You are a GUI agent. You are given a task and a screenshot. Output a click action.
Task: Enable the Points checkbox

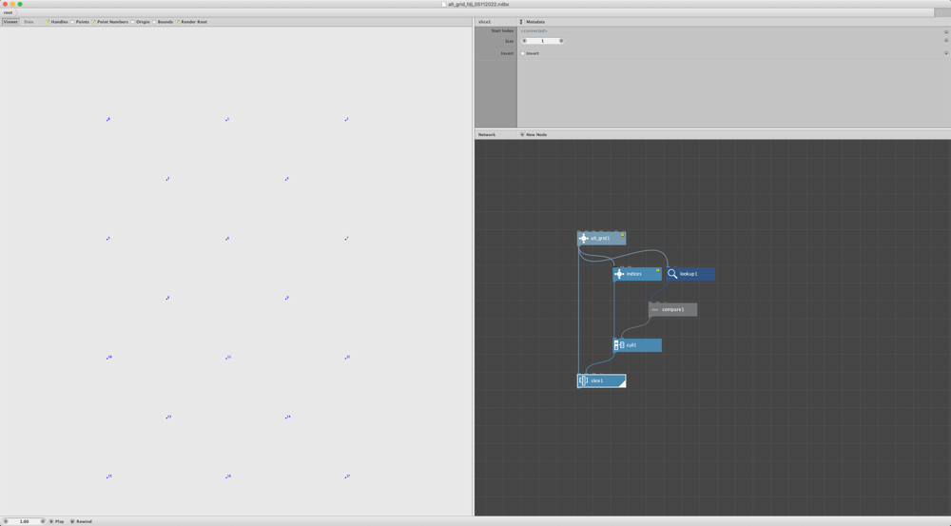coord(72,22)
